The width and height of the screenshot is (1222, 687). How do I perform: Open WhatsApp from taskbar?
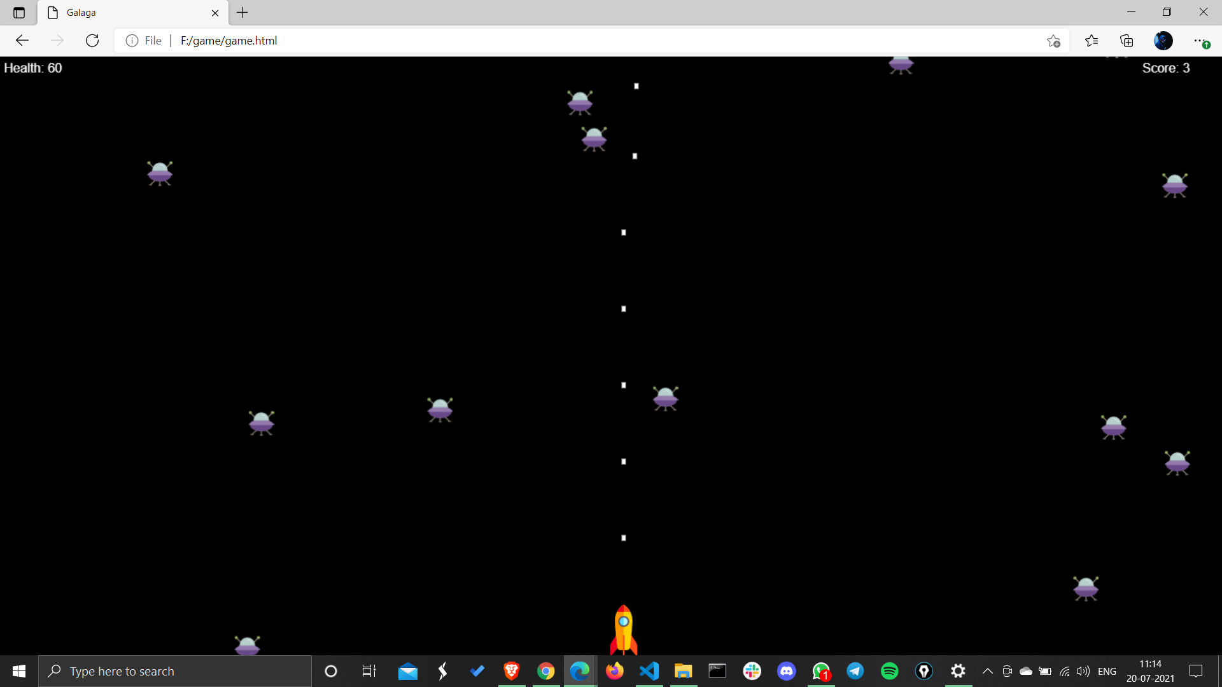pos(821,671)
